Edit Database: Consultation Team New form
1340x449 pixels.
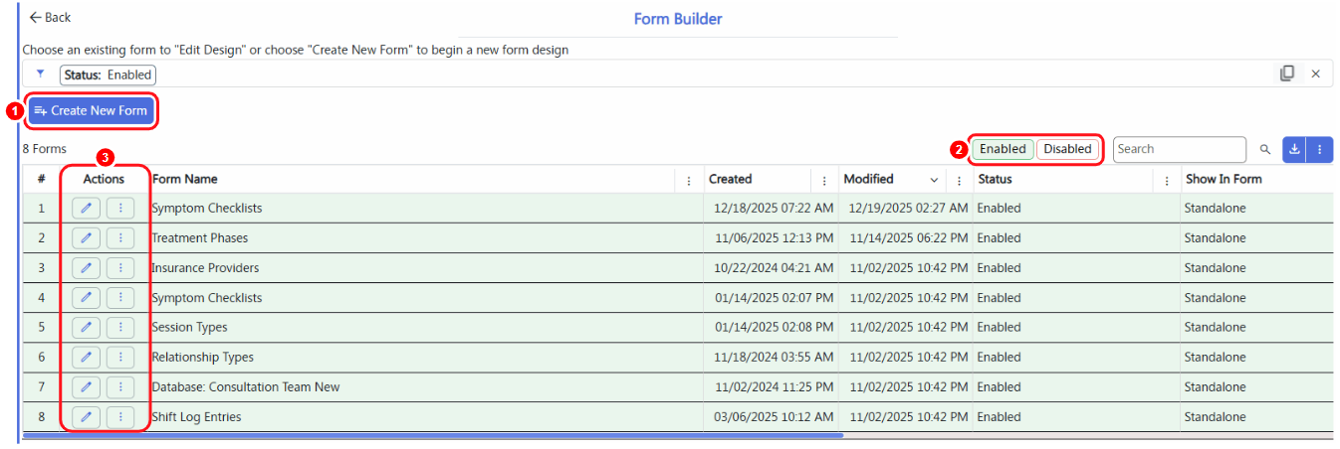click(86, 387)
